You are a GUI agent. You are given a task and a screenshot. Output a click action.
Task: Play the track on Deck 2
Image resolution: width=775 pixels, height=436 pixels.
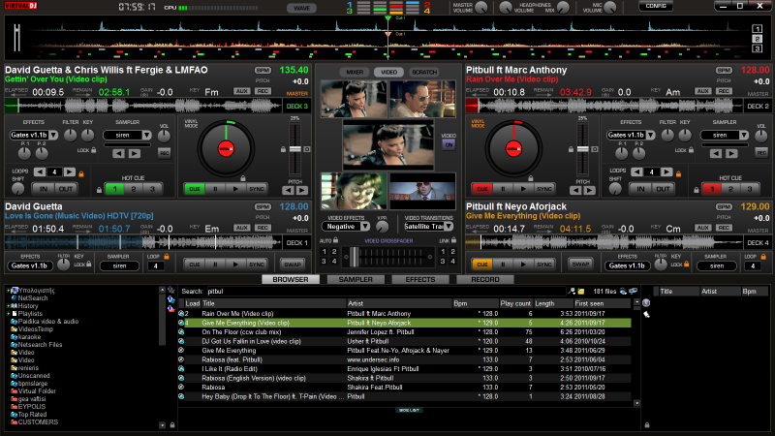click(523, 189)
